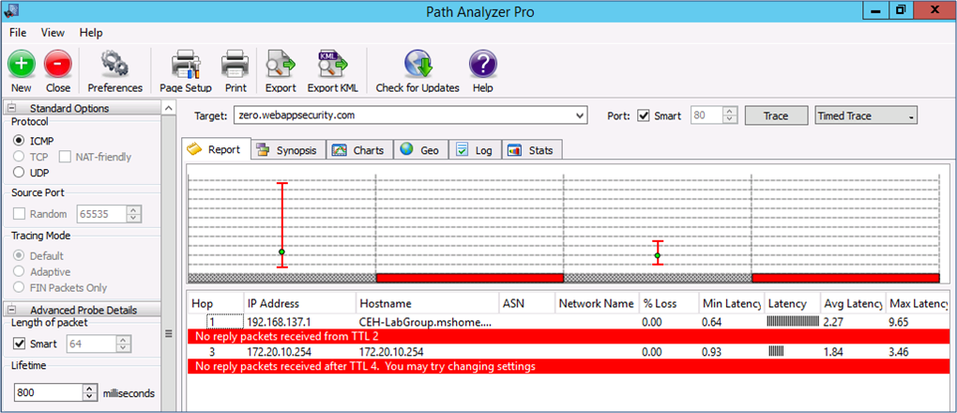Sort by Min Latency column header
This screenshot has height=413, width=957.
click(x=731, y=303)
